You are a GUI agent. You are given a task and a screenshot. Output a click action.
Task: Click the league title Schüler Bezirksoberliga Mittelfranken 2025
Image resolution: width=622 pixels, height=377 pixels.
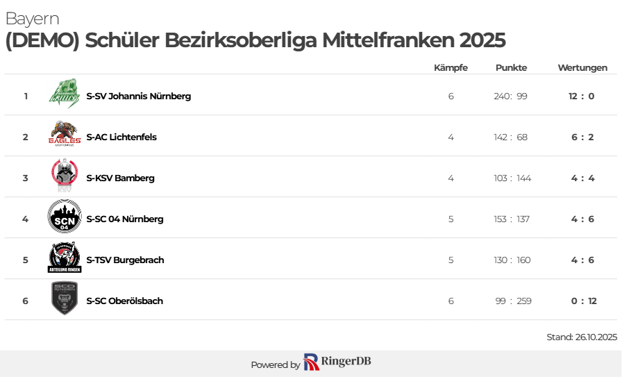[x=255, y=40]
